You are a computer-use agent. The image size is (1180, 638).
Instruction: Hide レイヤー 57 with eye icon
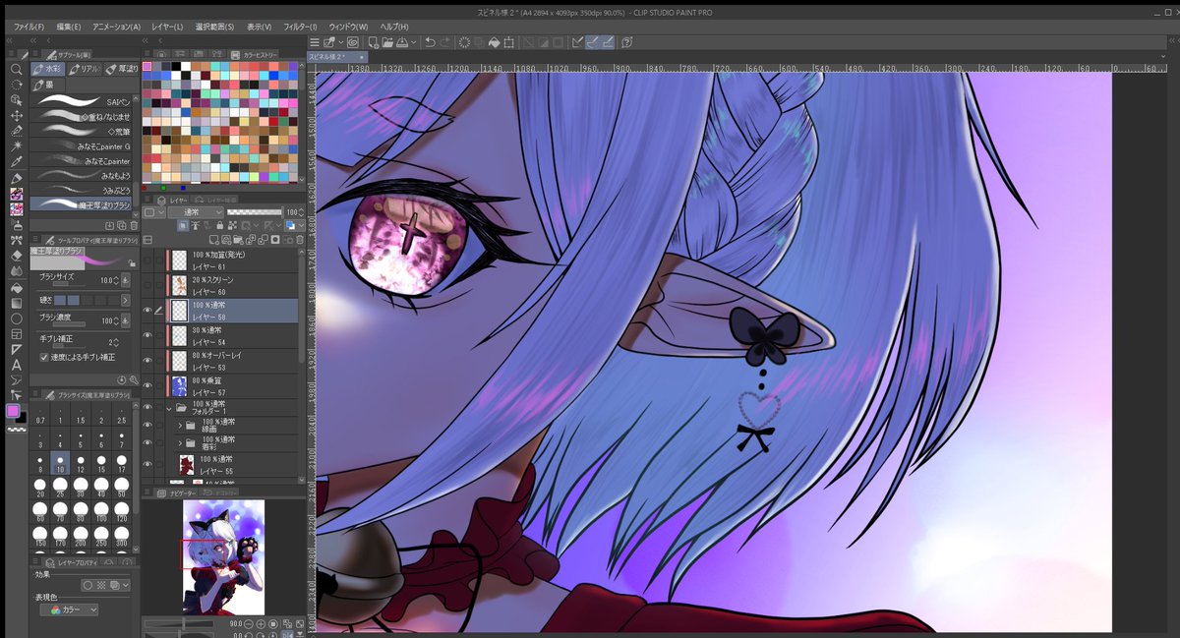pyautogui.click(x=147, y=386)
